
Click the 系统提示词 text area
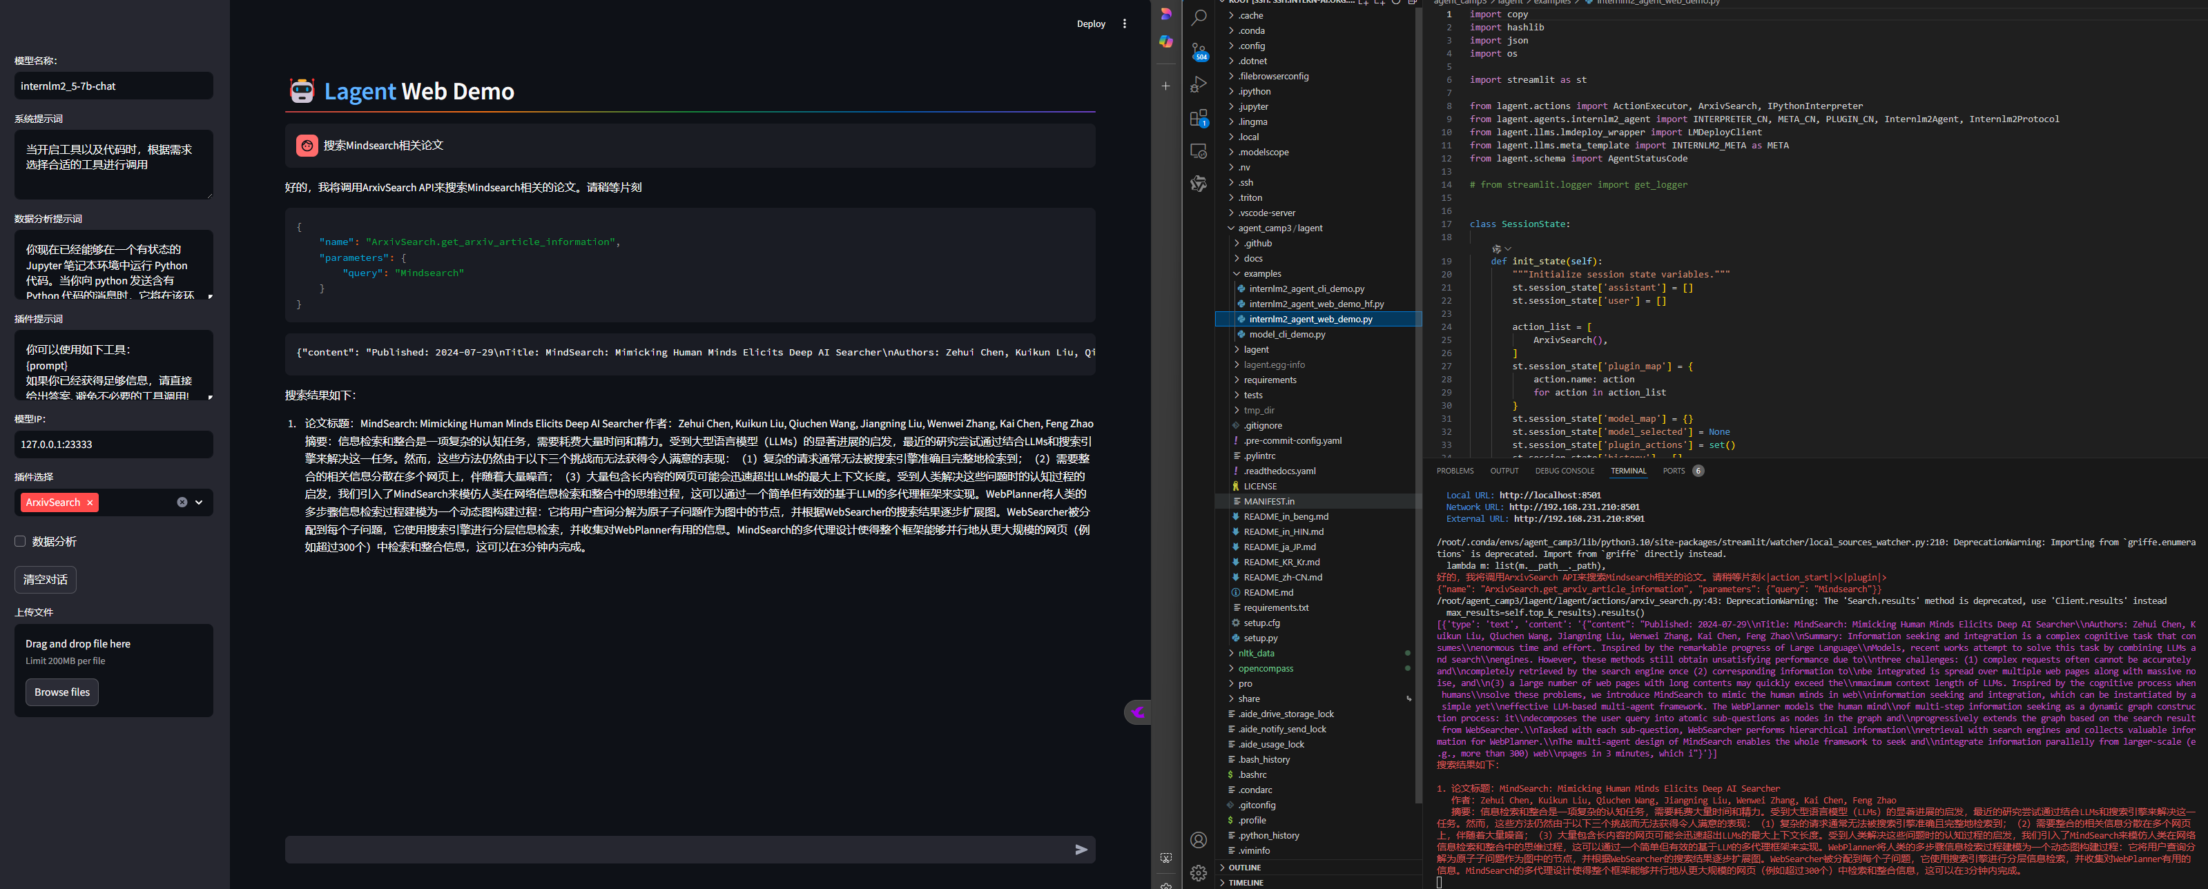[113, 164]
